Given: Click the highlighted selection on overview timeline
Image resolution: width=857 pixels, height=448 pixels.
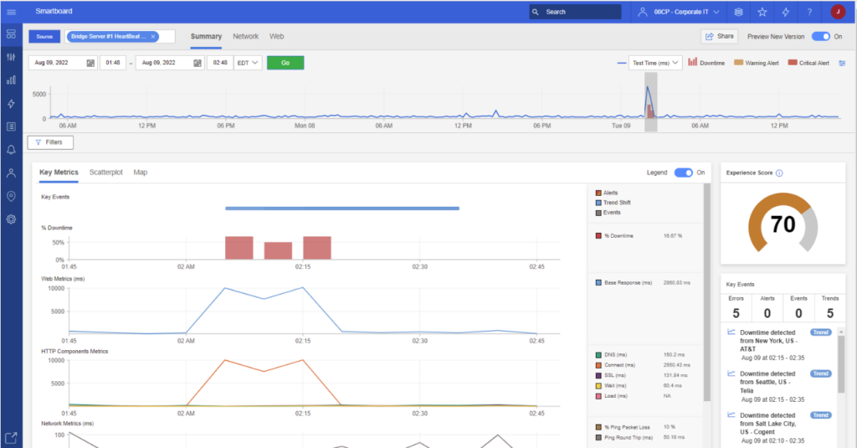Looking at the screenshot, I should pos(650,102).
